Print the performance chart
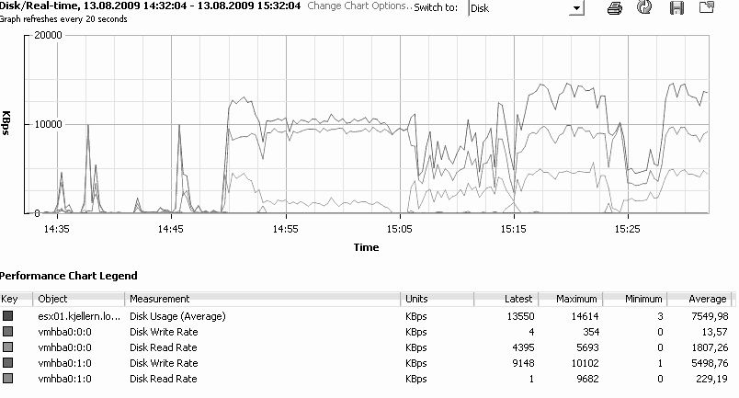The image size is (739, 398). [615, 8]
